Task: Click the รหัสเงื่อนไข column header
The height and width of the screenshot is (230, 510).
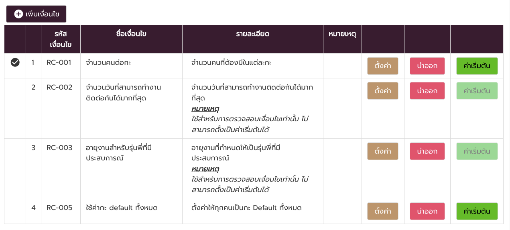Action: pyautogui.click(x=61, y=39)
